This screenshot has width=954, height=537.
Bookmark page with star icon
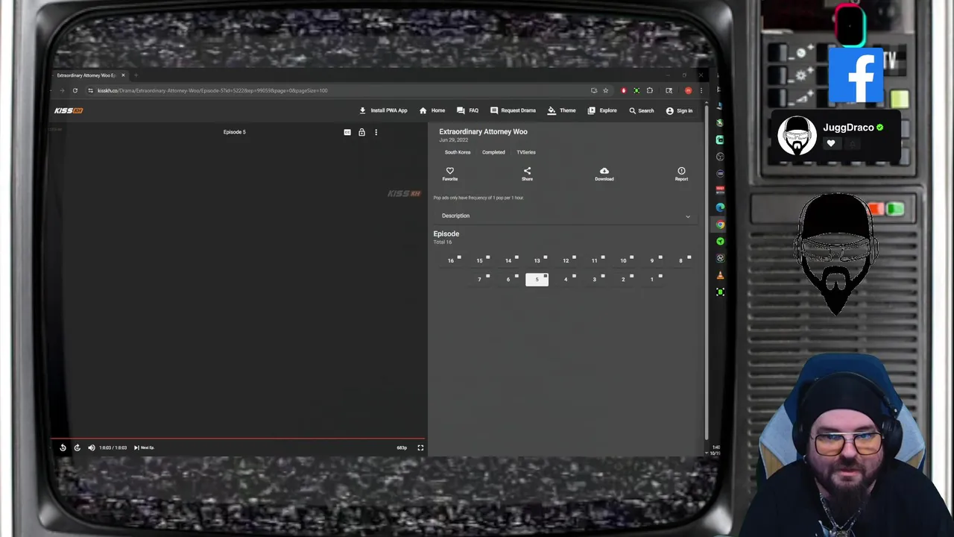[x=605, y=90]
